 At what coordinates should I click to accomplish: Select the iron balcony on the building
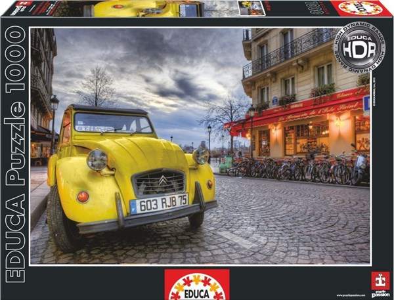(289, 54)
